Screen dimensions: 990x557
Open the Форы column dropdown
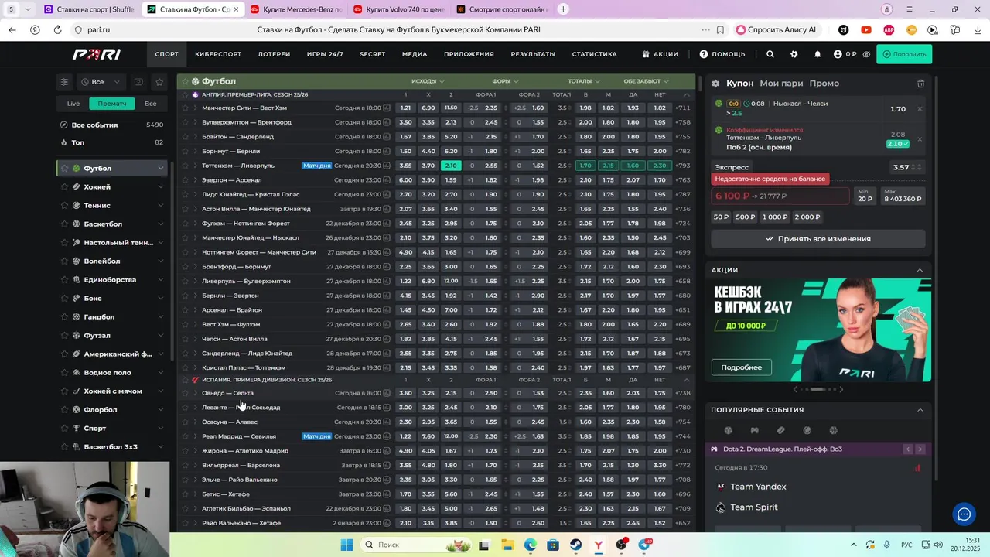tap(505, 81)
